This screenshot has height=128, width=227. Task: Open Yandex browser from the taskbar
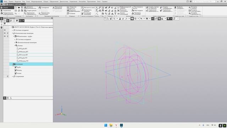pos(116,125)
